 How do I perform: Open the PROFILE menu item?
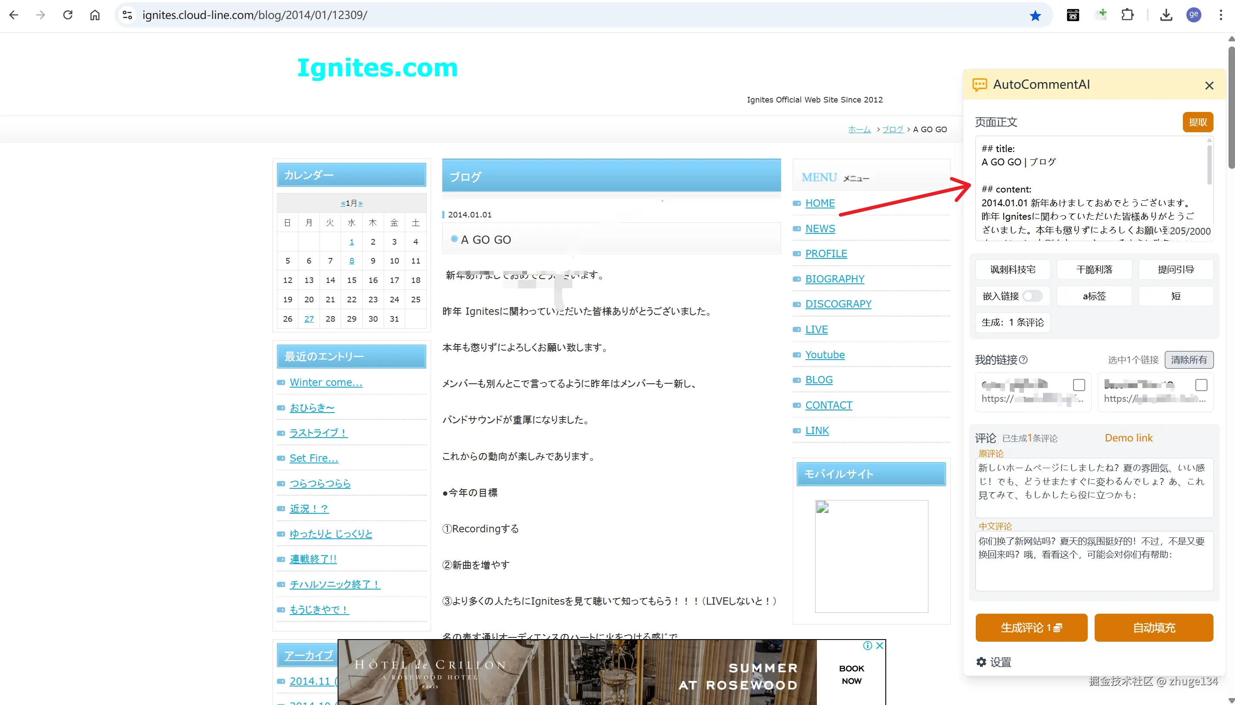825,254
